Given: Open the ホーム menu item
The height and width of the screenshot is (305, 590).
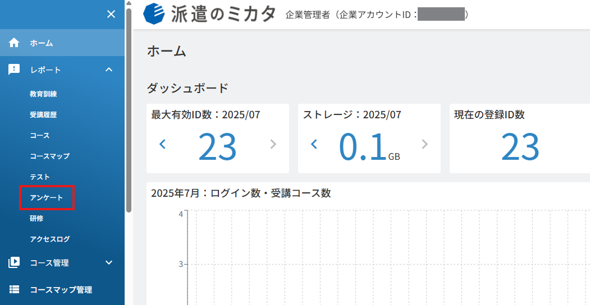Looking at the screenshot, I should point(62,43).
